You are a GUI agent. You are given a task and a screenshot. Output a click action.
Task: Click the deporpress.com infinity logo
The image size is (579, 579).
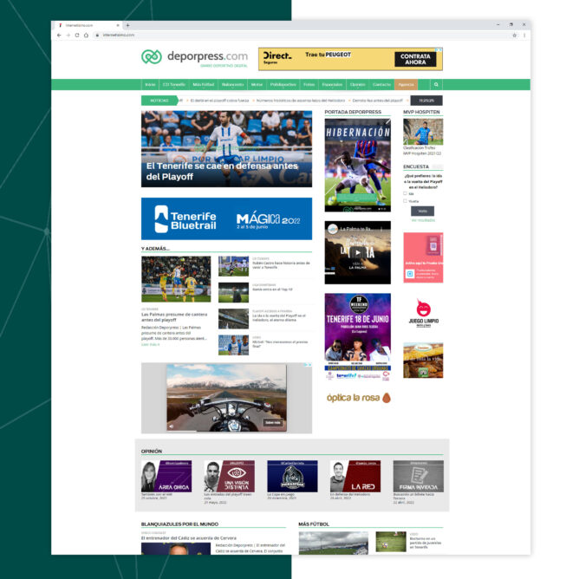(152, 56)
